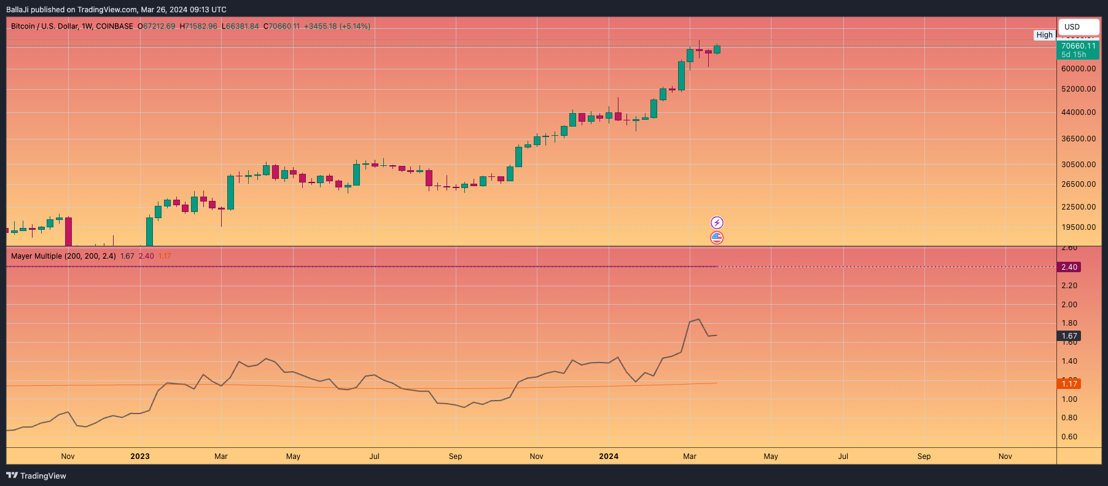Click the orange 1.17 value label
The image size is (1108, 486).
[1069, 383]
